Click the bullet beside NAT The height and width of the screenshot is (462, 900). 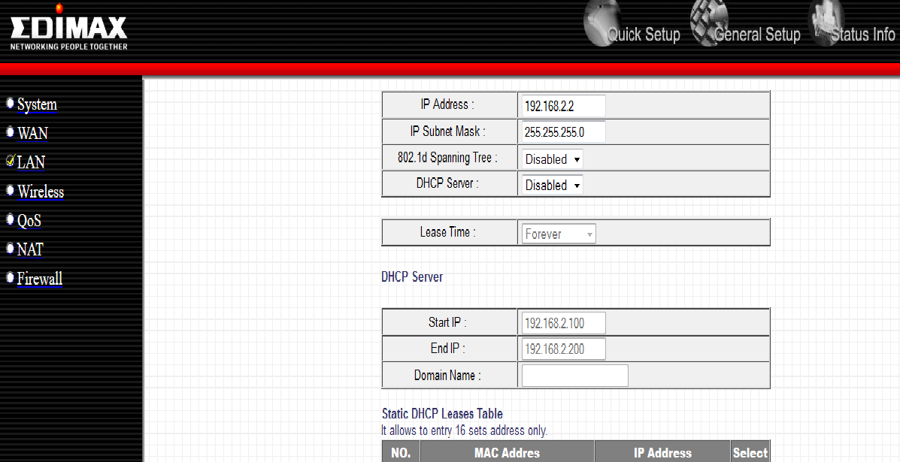[10, 248]
